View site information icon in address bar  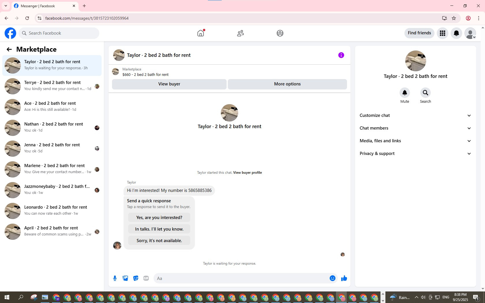[40, 18]
